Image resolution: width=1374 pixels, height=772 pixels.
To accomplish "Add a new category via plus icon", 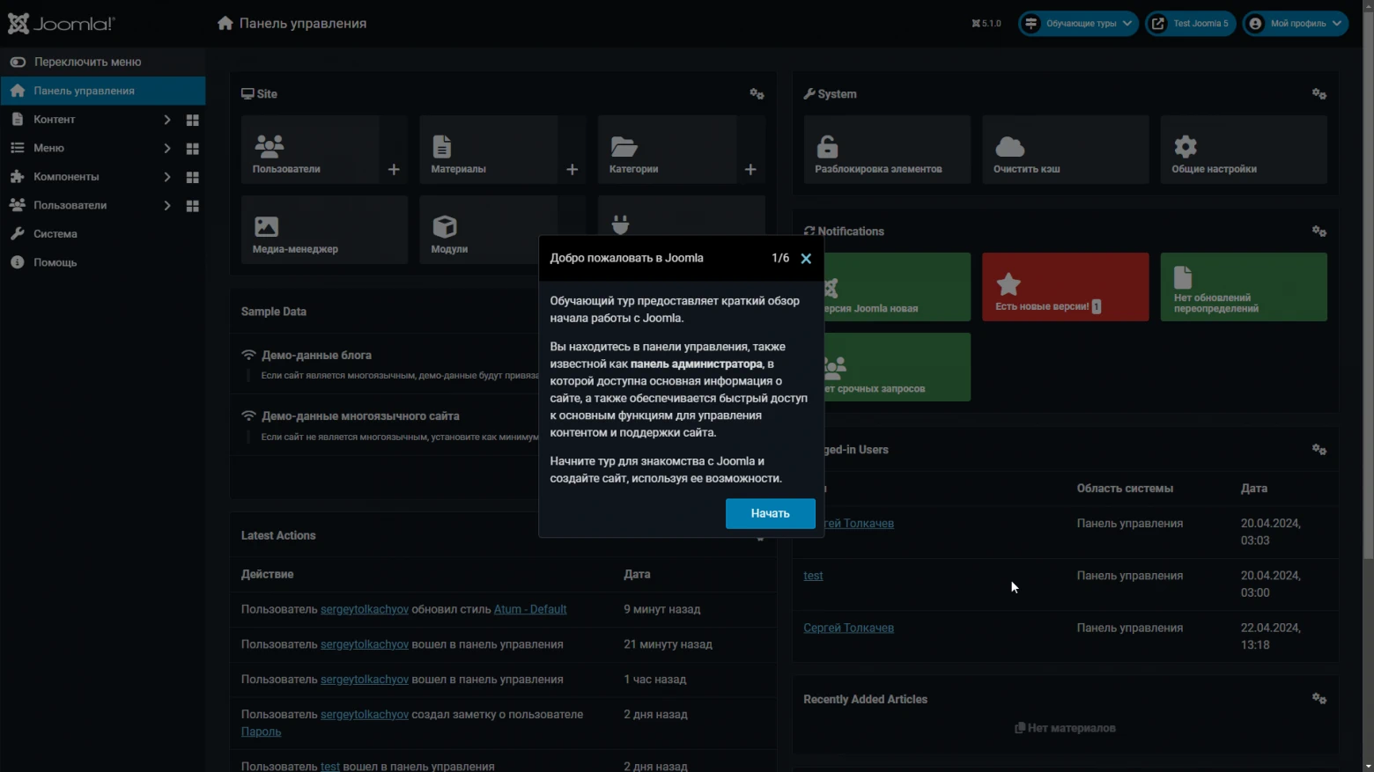I will [x=750, y=169].
